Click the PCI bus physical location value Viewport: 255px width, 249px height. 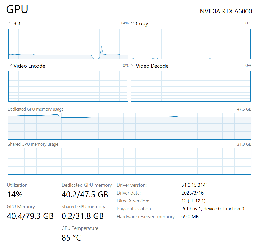(212, 209)
